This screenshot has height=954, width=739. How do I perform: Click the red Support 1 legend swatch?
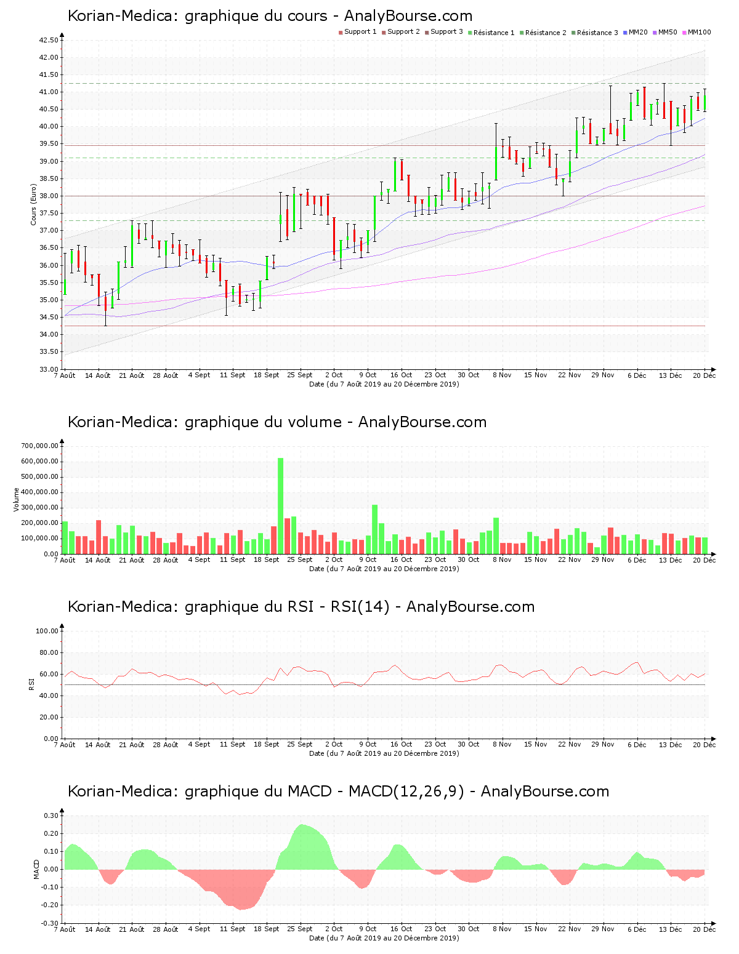(x=341, y=33)
